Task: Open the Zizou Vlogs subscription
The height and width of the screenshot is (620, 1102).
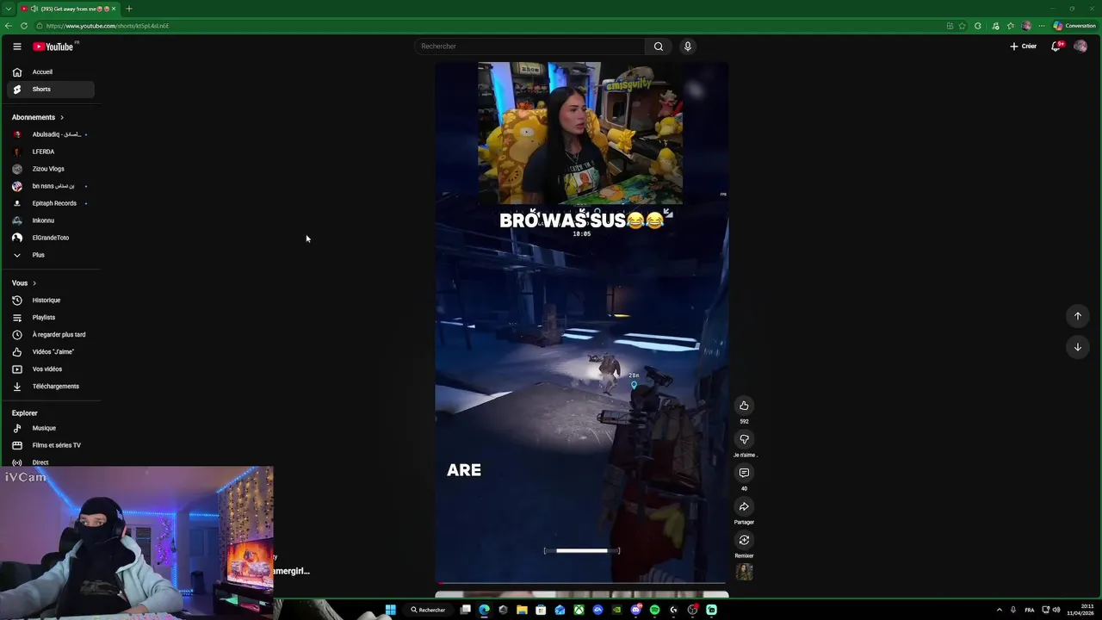Action: (51, 169)
